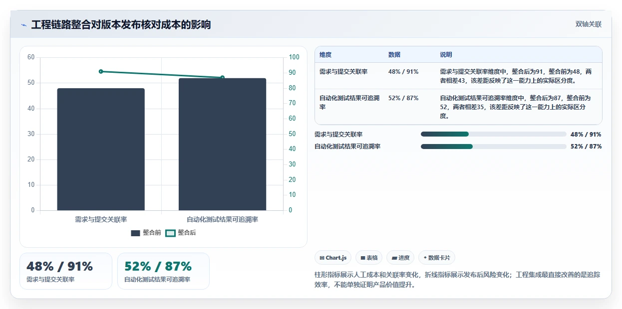
Task: Click the 数据 column header
Action: [394, 55]
